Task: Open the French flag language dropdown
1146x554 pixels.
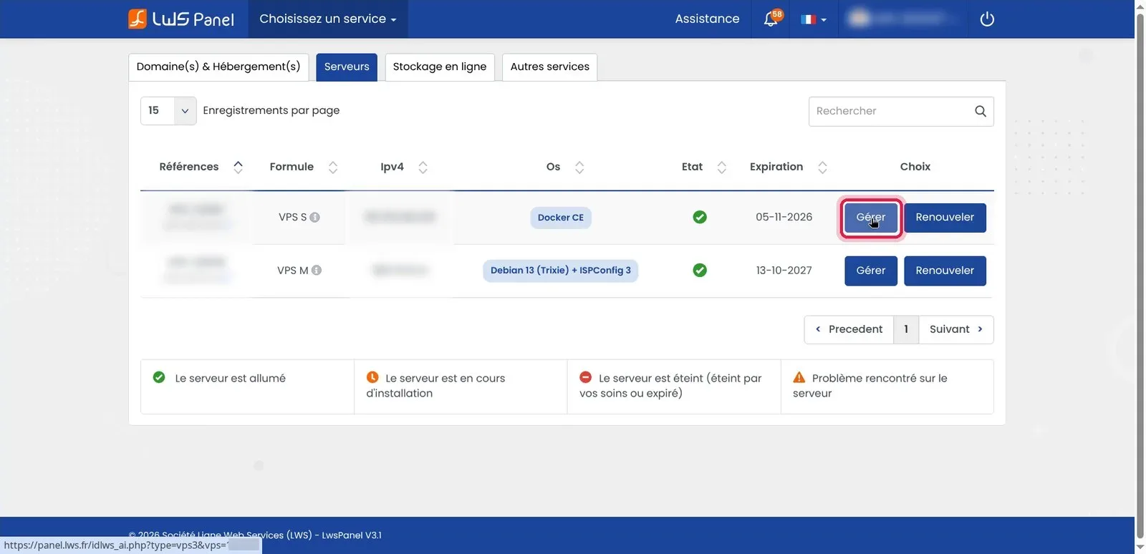Action: 814,19
